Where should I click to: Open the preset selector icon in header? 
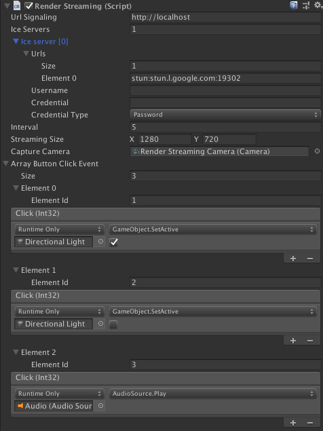click(305, 5)
